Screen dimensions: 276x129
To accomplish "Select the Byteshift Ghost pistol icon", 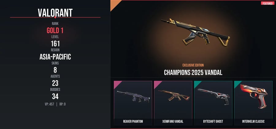I will [x=214, y=97].
